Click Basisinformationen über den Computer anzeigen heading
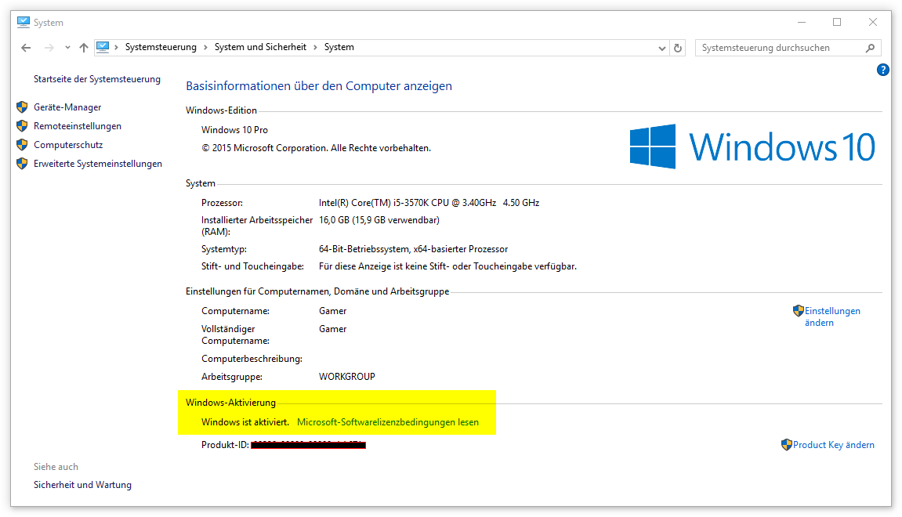 [x=319, y=86]
